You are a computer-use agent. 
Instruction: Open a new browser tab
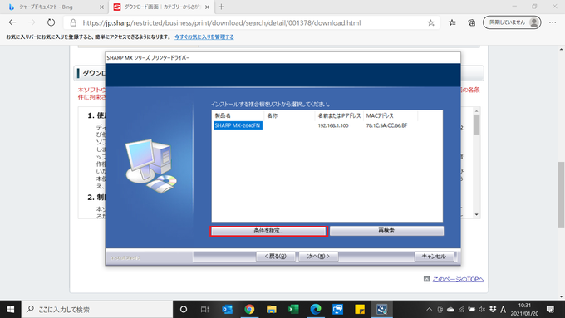[221, 7]
